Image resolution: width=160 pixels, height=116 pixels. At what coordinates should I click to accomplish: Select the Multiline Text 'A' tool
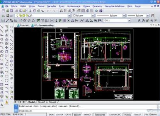pos(2,105)
